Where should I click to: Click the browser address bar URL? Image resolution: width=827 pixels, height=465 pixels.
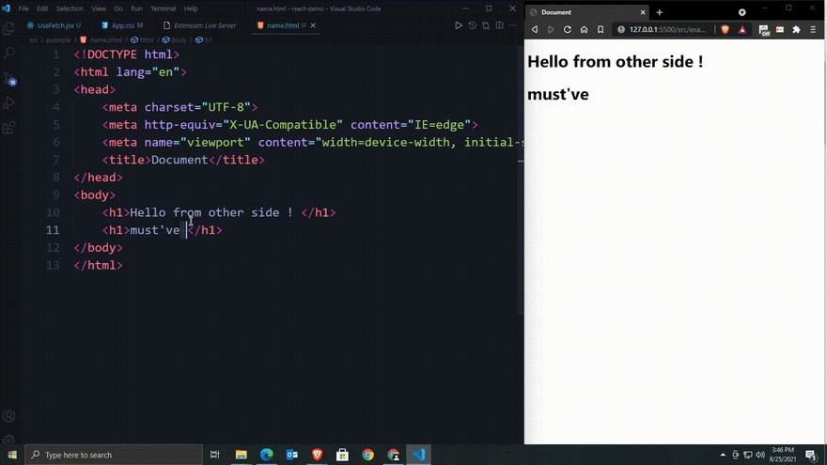point(667,29)
